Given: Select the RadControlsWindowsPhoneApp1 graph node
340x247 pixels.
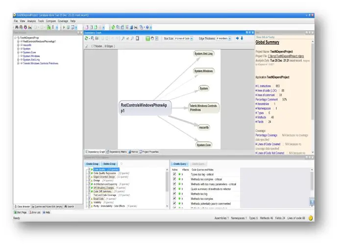Looking at the screenshot, I should 145,108.
